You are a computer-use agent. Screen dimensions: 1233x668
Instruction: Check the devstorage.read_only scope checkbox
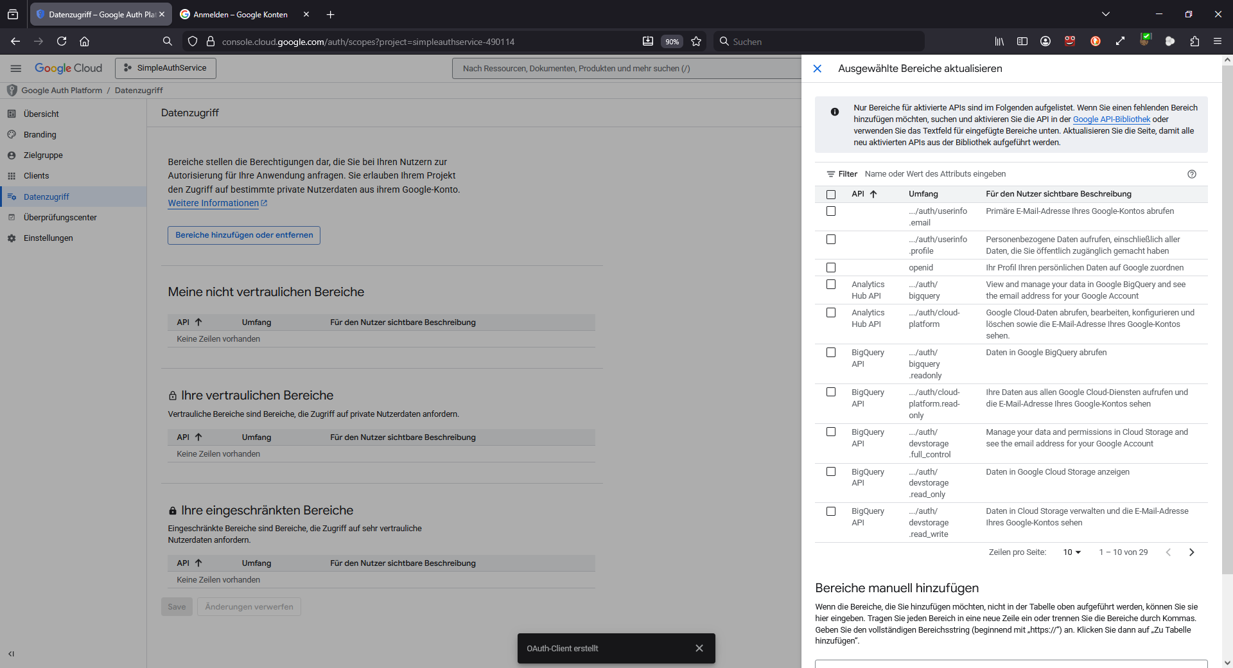click(x=831, y=471)
